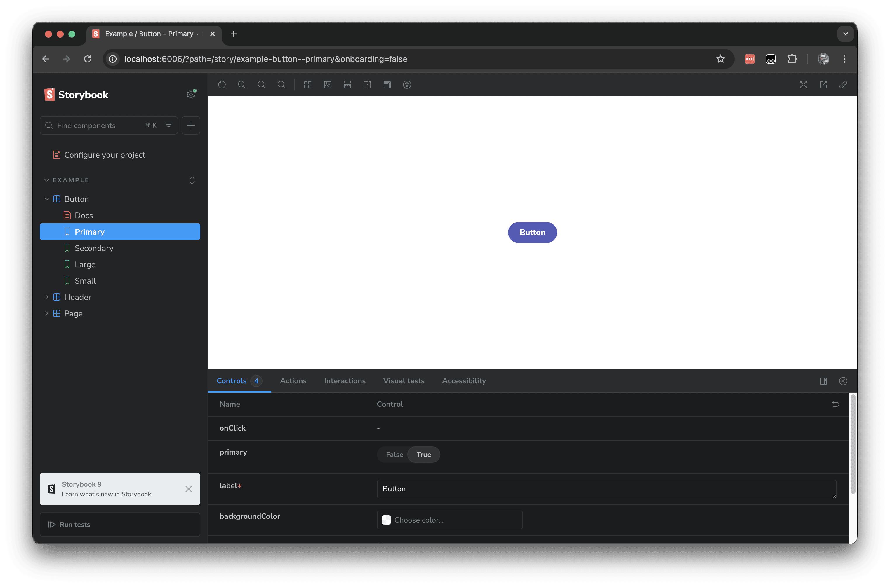This screenshot has width=890, height=587.
Task: Toggle the grid view toolbar icon
Action: click(307, 85)
